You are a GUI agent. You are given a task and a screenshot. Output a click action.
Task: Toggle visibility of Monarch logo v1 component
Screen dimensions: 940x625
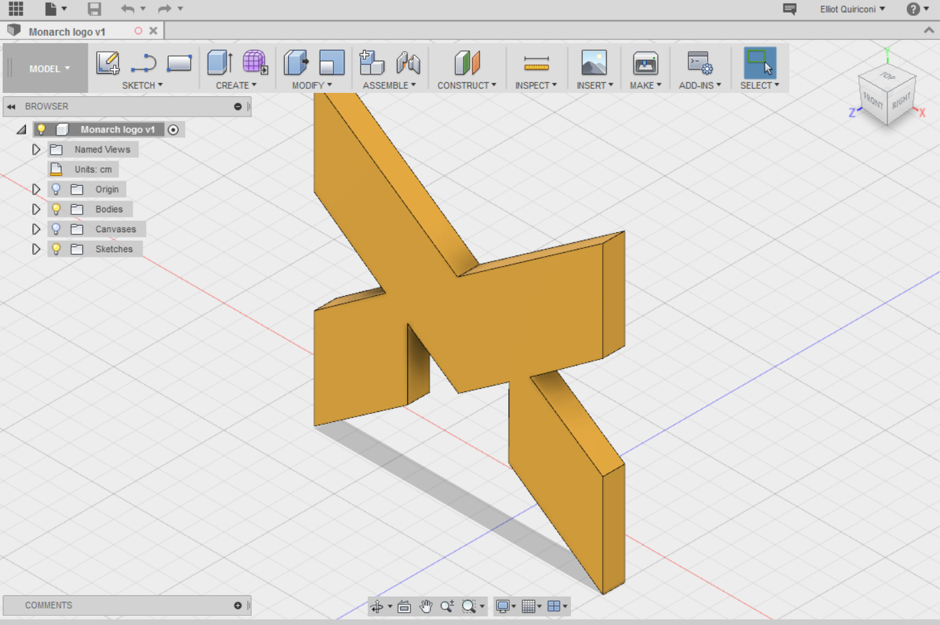[x=41, y=129]
